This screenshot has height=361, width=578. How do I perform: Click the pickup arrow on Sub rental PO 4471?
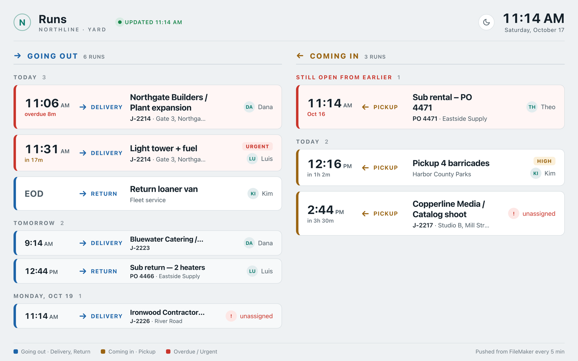pos(365,107)
